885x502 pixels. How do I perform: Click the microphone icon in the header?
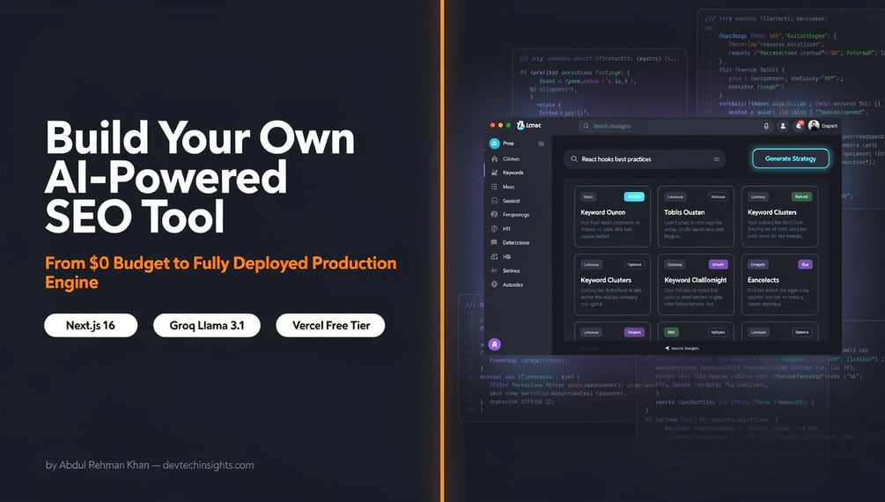coord(766,126)
